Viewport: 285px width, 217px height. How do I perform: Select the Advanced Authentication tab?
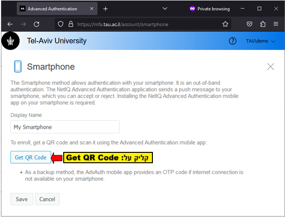[x=52, y=8]
